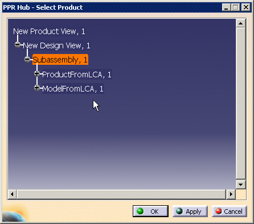Screen dimensions: 254x224
Task: Maximize the PPR Hub dialog window
Action: point(236,7)
